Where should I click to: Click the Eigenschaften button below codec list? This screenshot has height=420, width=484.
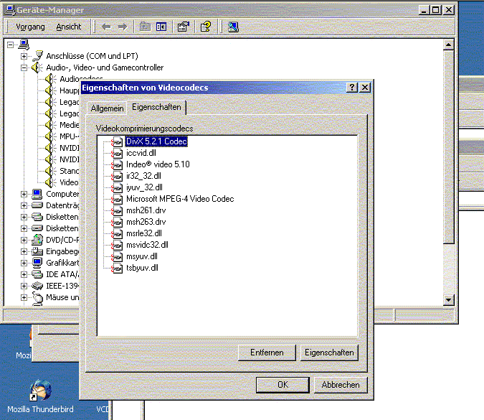coord(329,353)
